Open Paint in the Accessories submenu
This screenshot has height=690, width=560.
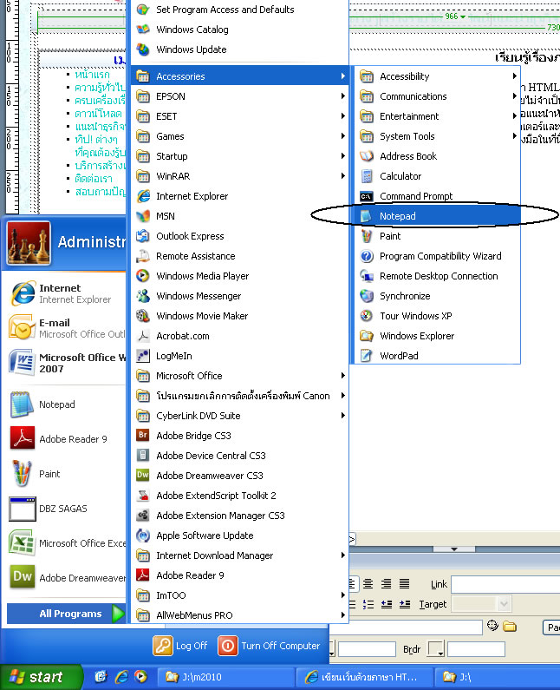(x=437, y=236)
